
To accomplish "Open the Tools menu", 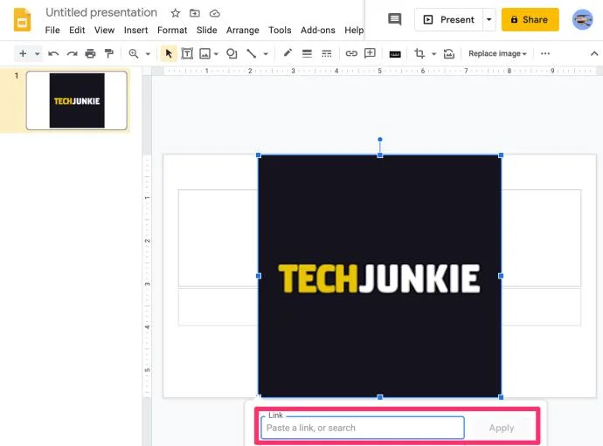I will 280,30.
